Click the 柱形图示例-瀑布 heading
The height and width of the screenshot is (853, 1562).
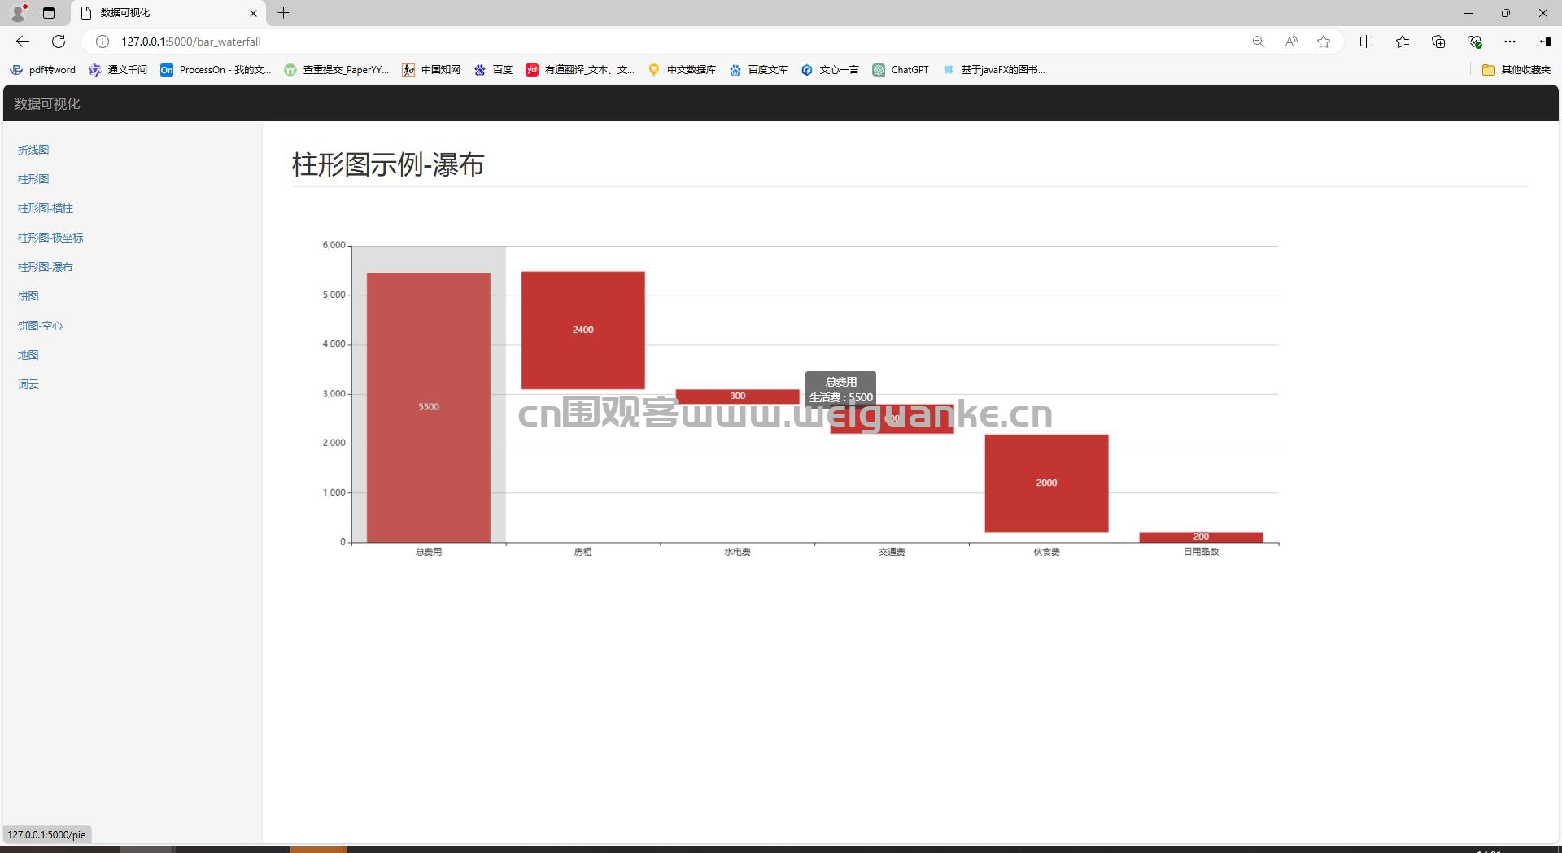point(388,164)
